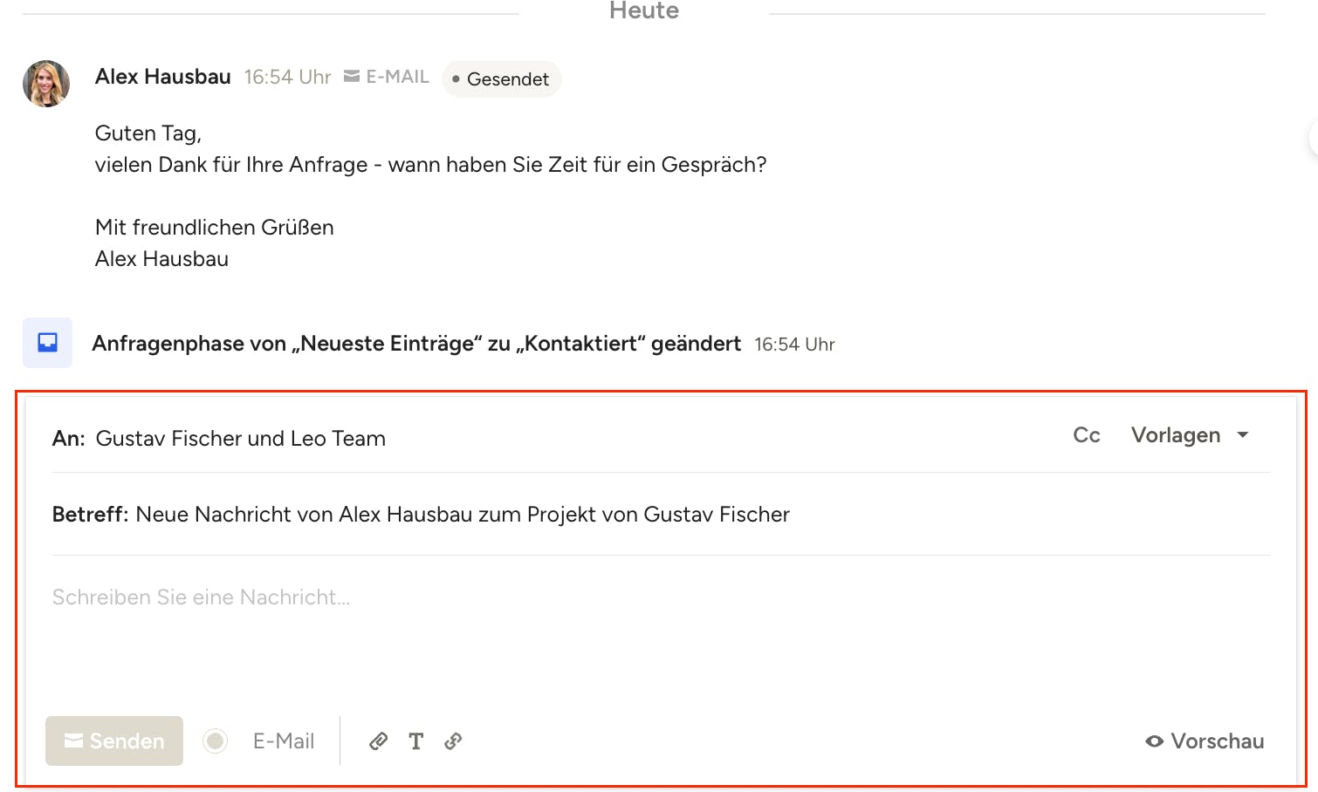Click the Heute date separator

click(x=644, y=11)
